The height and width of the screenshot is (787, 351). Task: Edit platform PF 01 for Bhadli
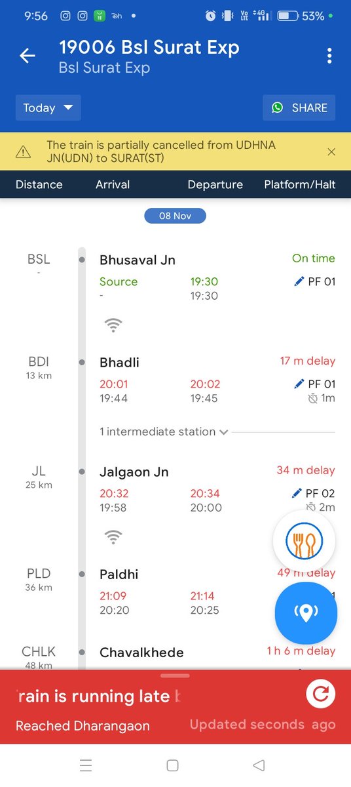315,384
